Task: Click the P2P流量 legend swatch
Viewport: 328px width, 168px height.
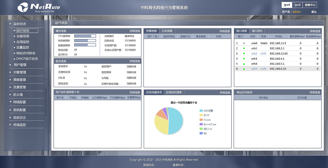Action: 201,111
